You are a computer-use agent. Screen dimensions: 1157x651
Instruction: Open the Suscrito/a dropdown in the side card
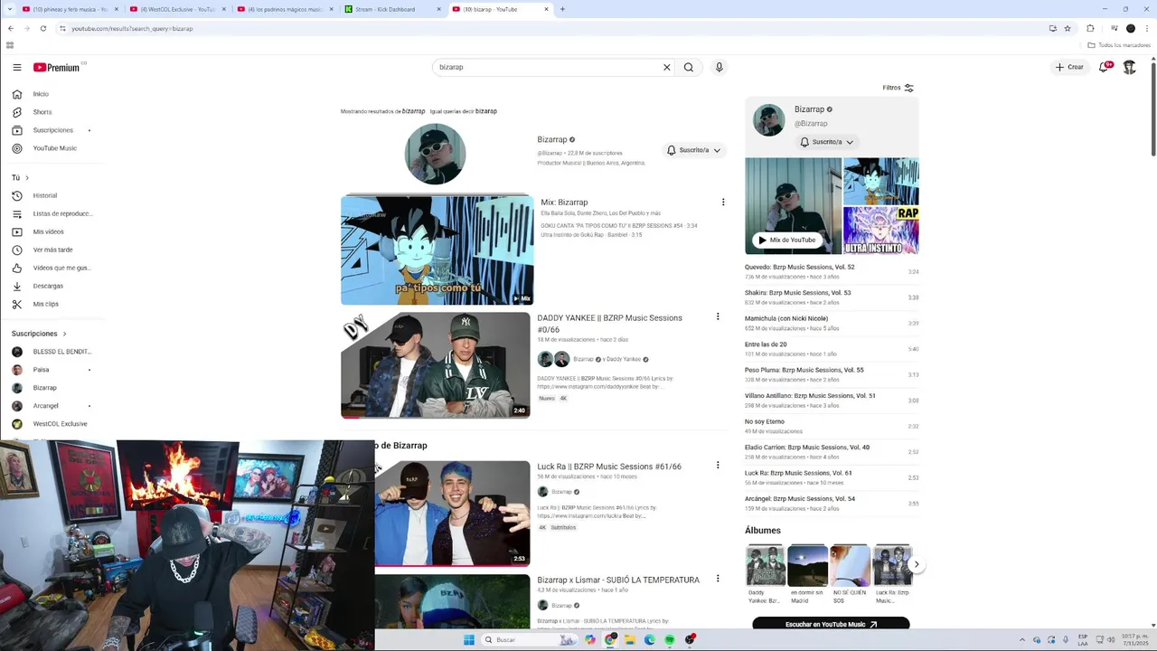pos(827,142)
